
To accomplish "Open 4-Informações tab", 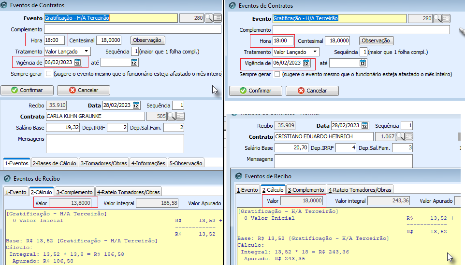I will [148, 163].
